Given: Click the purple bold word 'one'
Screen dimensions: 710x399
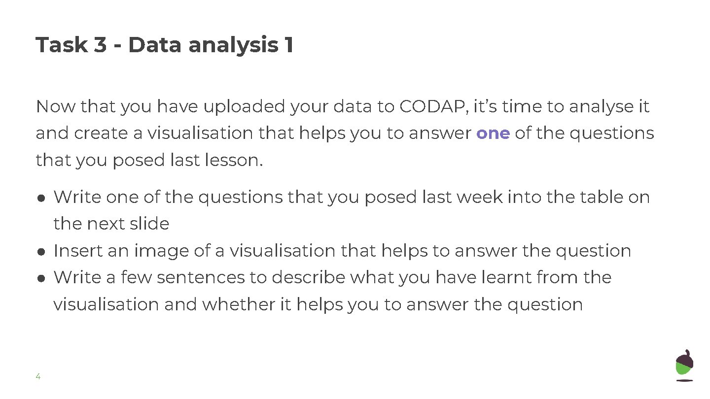Looking at the screenshot, I should coord(493,133).
